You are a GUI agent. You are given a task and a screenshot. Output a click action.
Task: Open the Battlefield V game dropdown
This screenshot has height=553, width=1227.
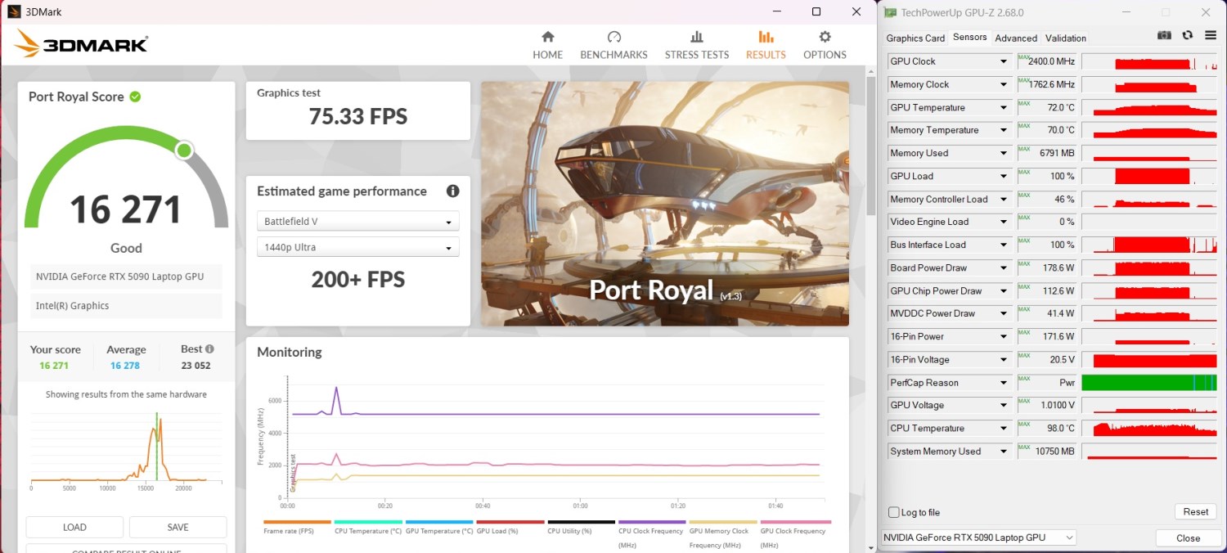pyautogui.click(x=357, y=222)
